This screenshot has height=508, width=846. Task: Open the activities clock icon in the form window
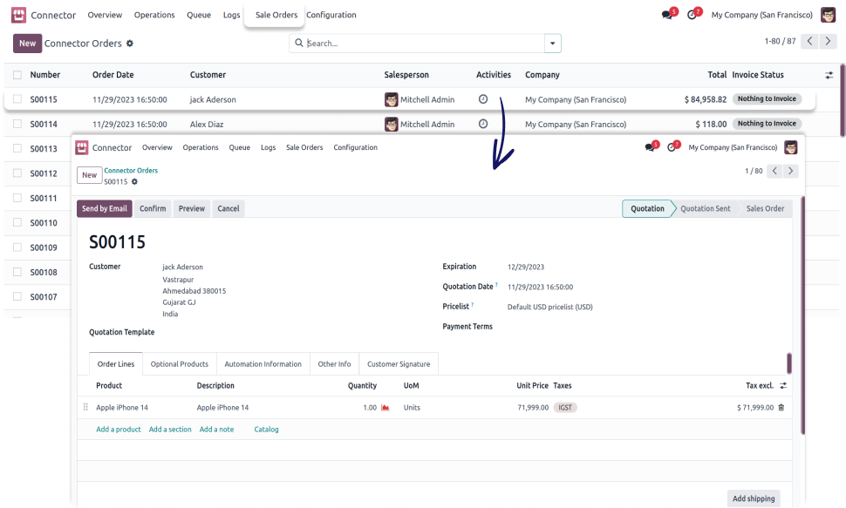point(672,146)
